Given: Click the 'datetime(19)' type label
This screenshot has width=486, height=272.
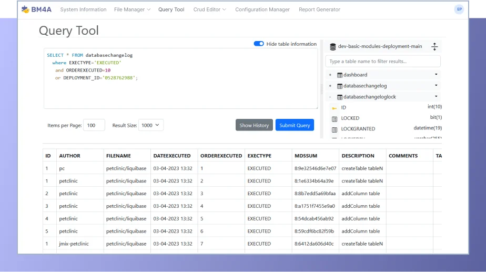Looking at the screenshot, I should [x=428, y=128].
